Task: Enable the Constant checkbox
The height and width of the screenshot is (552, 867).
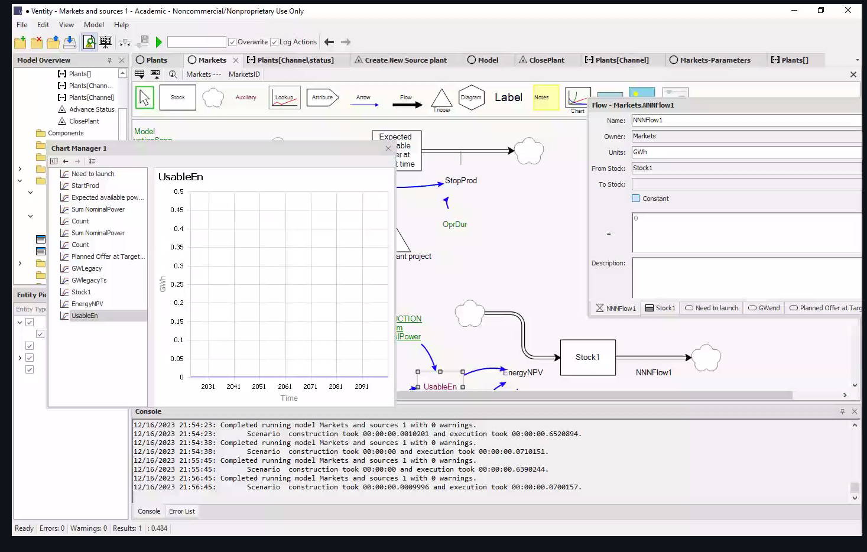Action: pyautogui.click(x=636, y=199)
